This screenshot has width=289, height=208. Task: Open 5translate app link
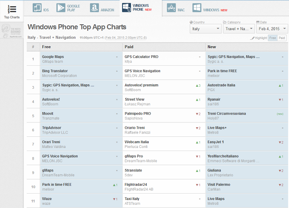click(133, 170)
